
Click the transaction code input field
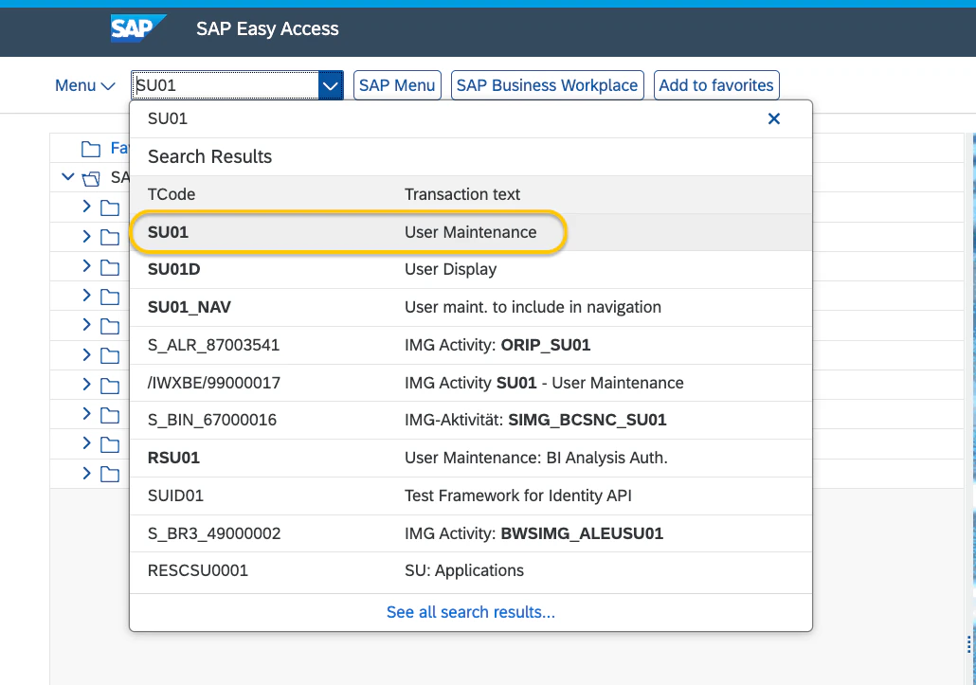(x=225, y=85)
